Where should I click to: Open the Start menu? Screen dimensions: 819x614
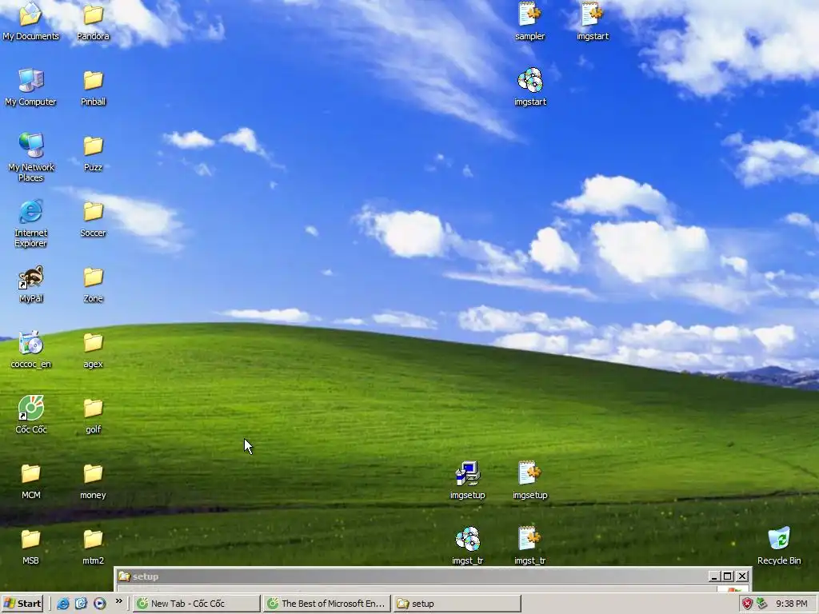pyautogui.click(x=22, y=604)
